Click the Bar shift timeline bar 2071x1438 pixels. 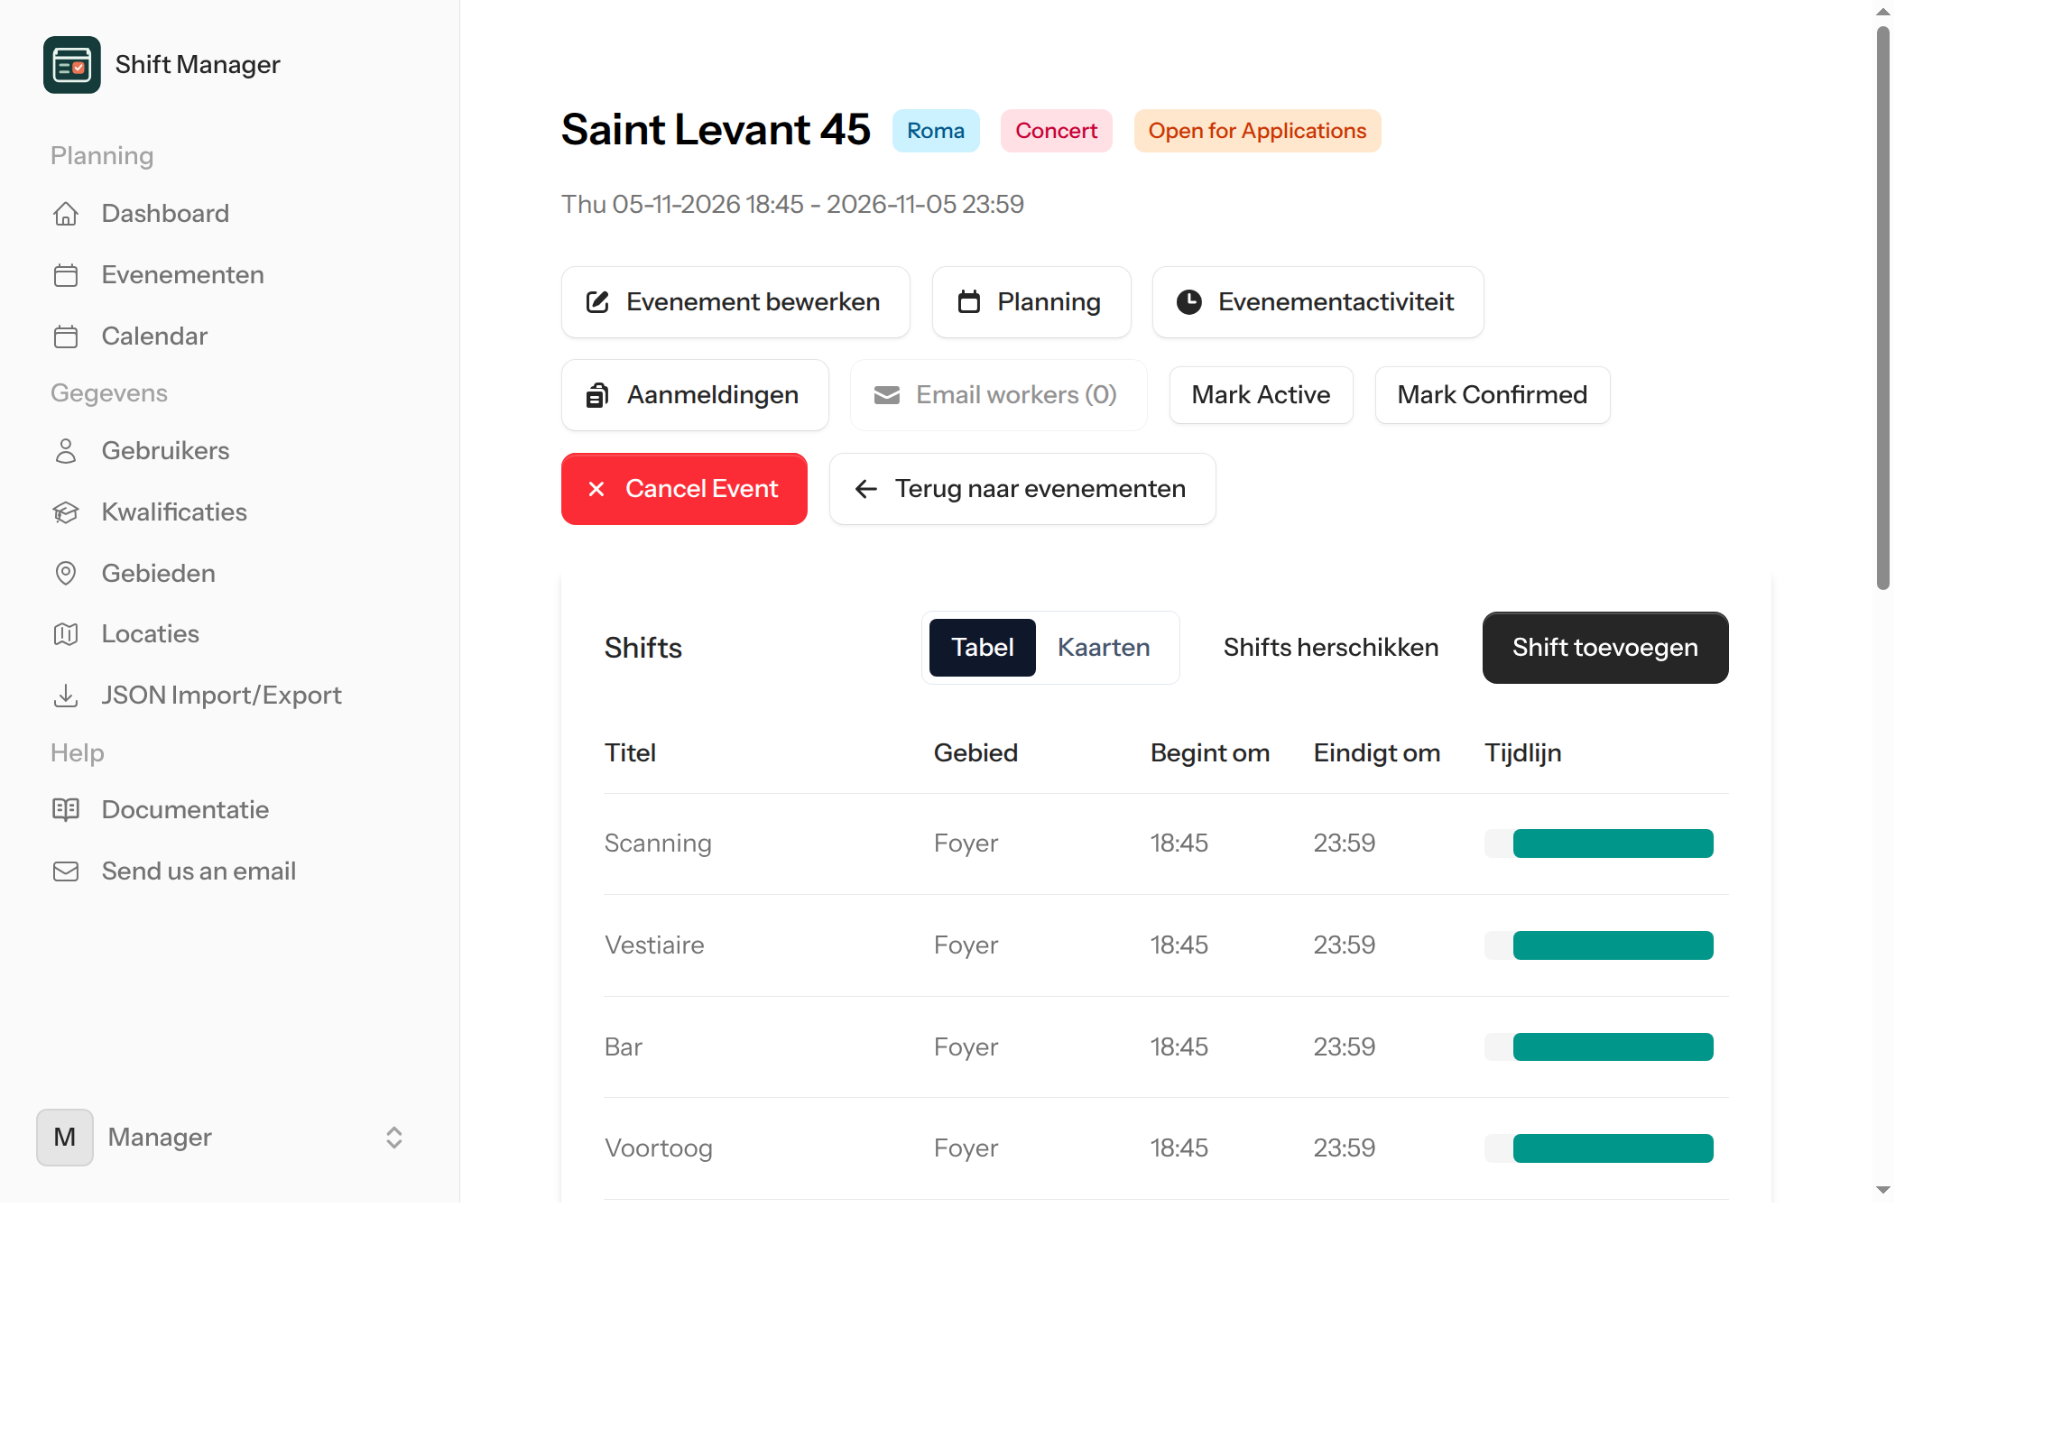pos(1613,1047)
